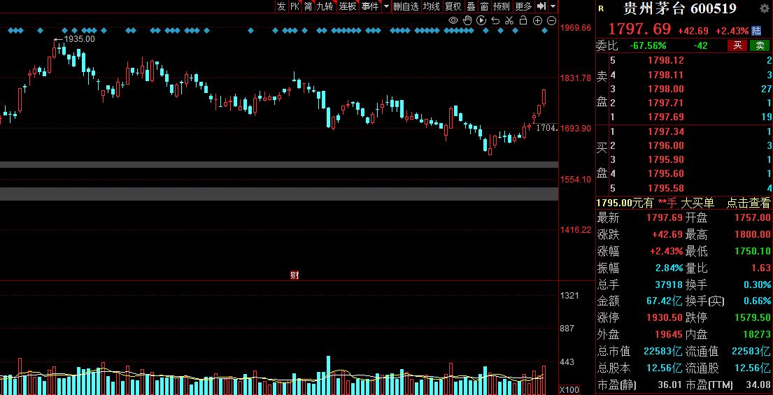The height and width of the screenshot is (395, 773).
Task: Click the eye visibility icon above chart
Action: click(x=453, y=20)
